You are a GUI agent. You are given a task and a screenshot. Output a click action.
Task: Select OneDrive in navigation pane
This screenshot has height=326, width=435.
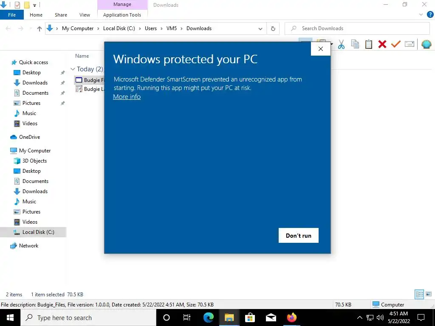[29, 137]
